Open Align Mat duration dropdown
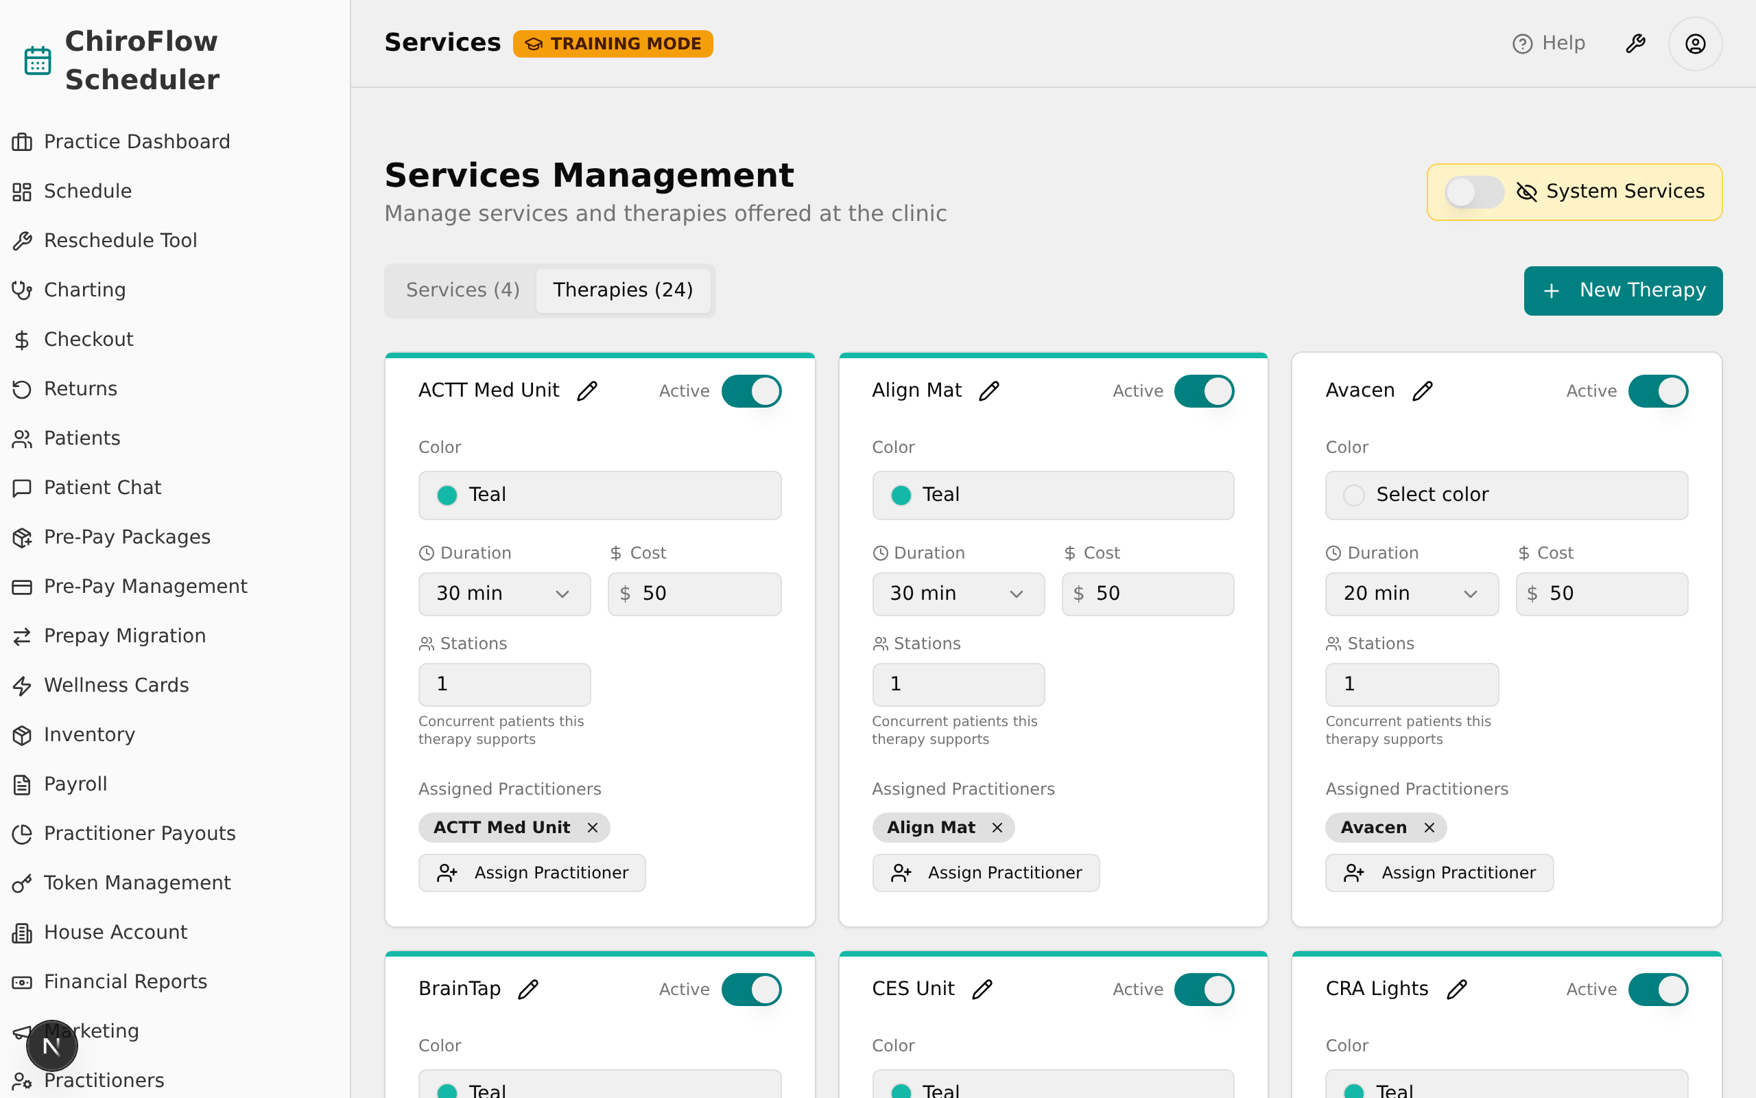The height and width of the screenshot is (1098, 1756). (x=958, y=594)
